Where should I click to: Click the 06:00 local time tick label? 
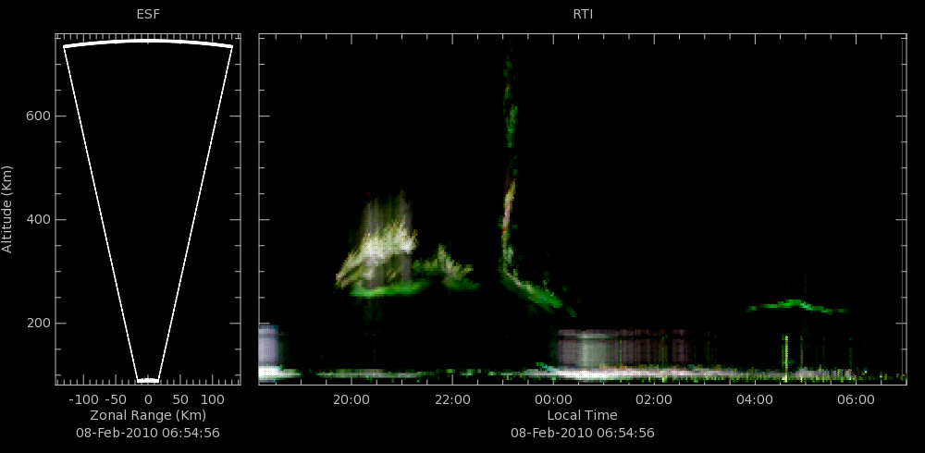click(856, 399)
